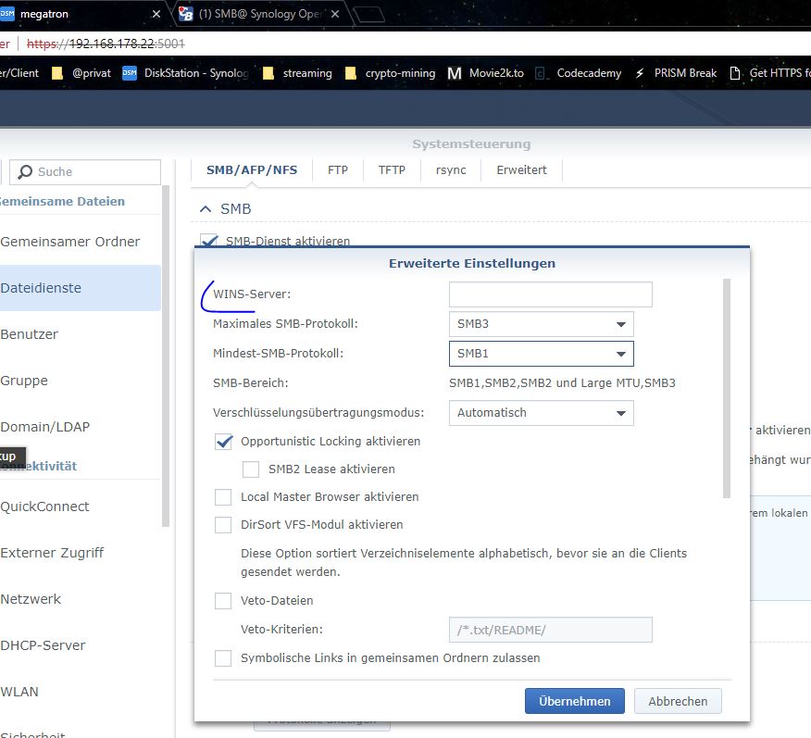Toggle SMB-Dienst aktivieren checkbox
Viewport: 811px width, 738px height.
coord(209,240)
